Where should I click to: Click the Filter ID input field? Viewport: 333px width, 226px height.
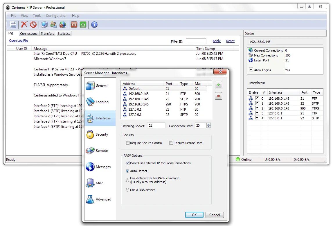pos(196,41)
